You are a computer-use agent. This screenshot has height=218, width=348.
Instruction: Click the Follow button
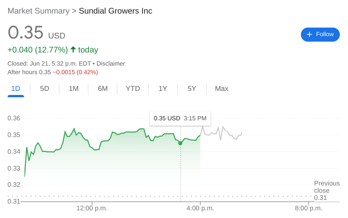320,34
